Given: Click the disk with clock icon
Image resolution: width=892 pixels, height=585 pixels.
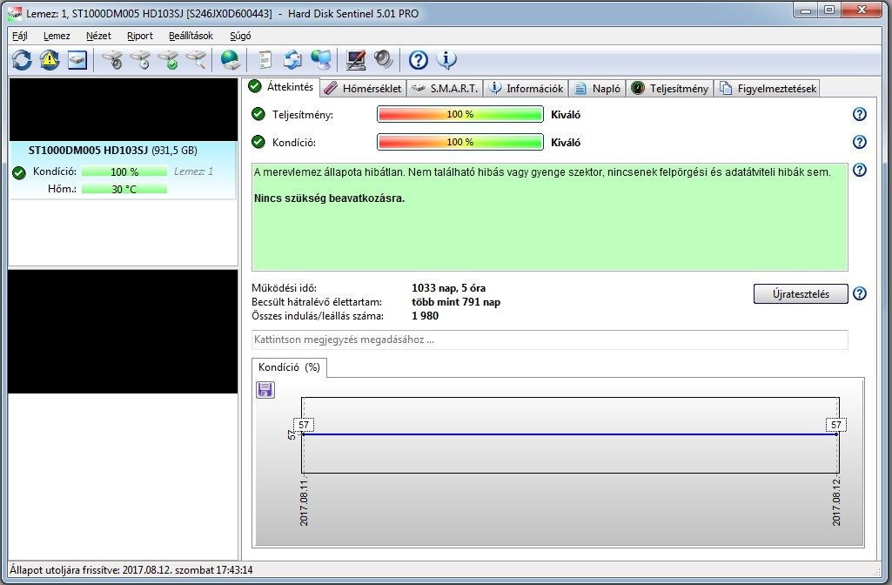Looking at the screenshot, I should (140, 60).
